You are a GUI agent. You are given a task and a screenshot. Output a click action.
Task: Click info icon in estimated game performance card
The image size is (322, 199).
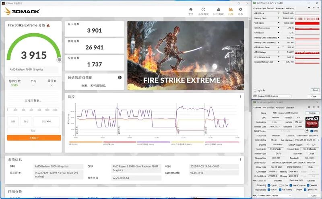[120, 77]
